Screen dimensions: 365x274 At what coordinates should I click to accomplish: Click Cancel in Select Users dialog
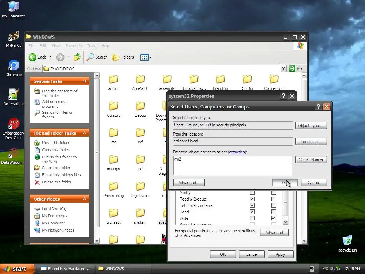pos(314,183)
